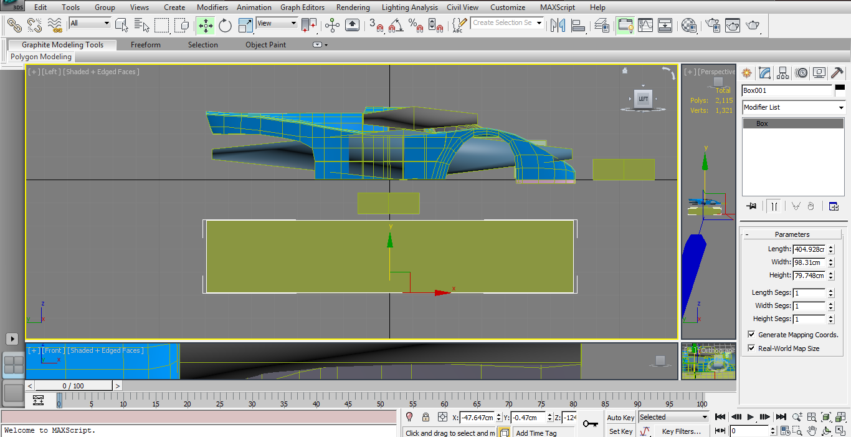Click the Select by Name icon
Screen dimensions: 851x437
tap(141, 25)
